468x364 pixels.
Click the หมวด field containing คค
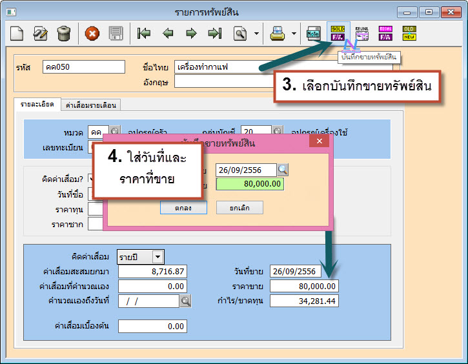[98, 132]
